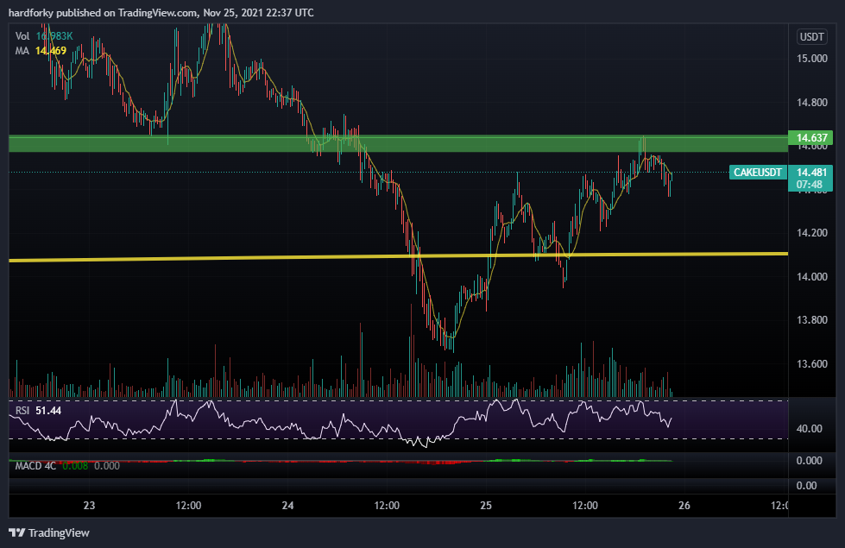Image resolution: width=845 pixels, height=548 pixels.
Task: Click the MACD 4C indicator label
Action: (x=35, y=465)
